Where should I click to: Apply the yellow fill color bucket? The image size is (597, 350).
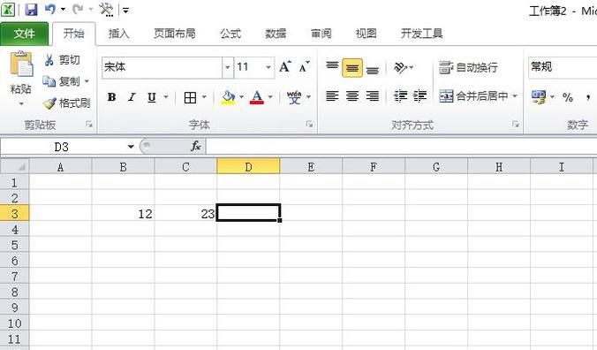pos(228,97)
